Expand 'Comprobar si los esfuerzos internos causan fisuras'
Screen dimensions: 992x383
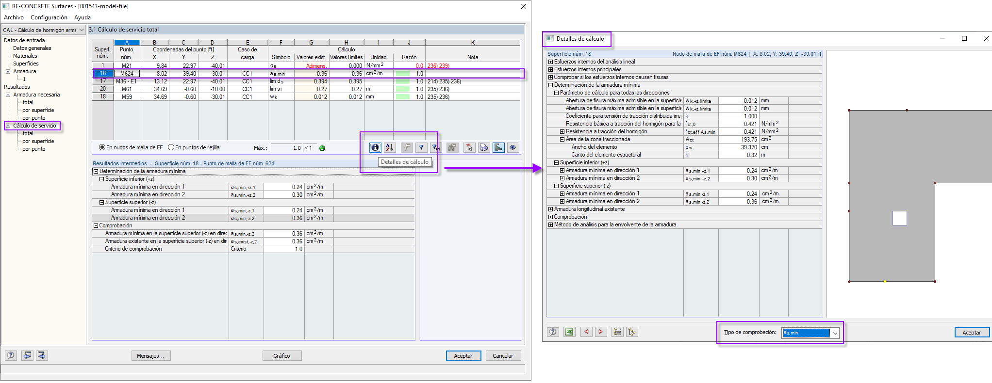tap(550, 78)
